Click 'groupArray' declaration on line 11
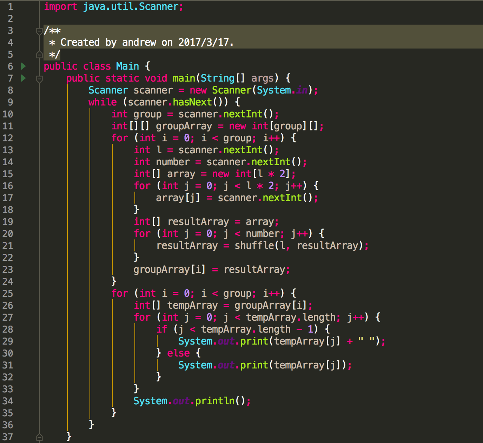Screen dimensions: 483x443 [x=184, y=126]
